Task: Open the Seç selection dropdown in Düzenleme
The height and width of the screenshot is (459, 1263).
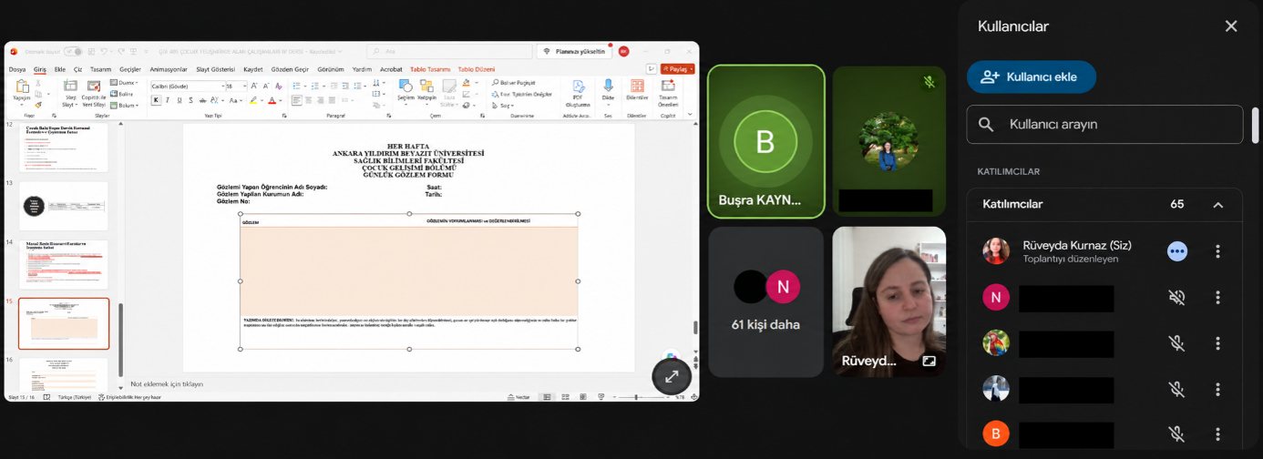Action: (505, 106)
